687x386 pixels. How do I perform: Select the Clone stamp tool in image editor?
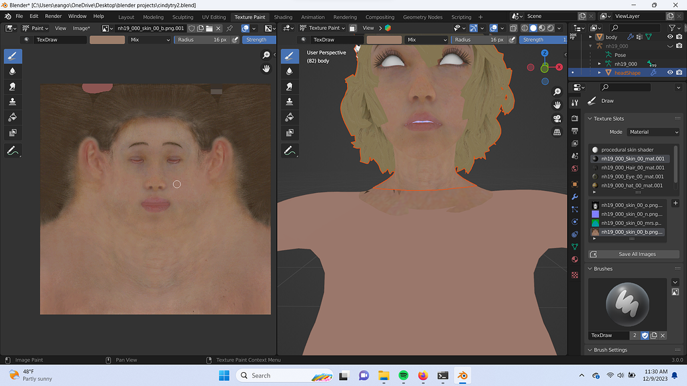tap(13, 101)
